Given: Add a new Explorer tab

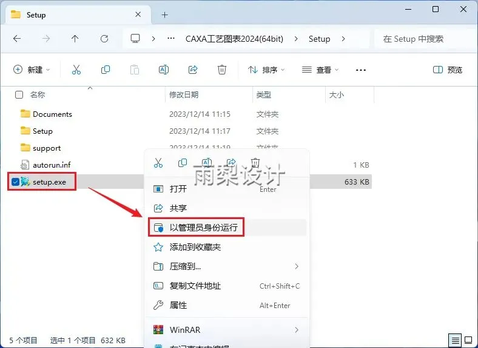Looking at the screenshot, I should pyautogui.click(x=164, y=15).
